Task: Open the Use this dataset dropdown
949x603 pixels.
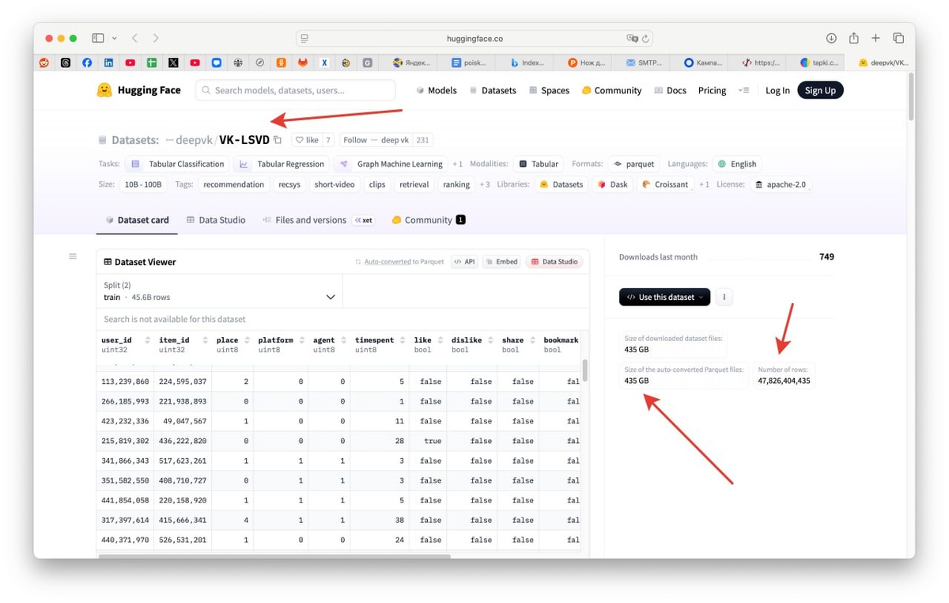Action: 664,297
